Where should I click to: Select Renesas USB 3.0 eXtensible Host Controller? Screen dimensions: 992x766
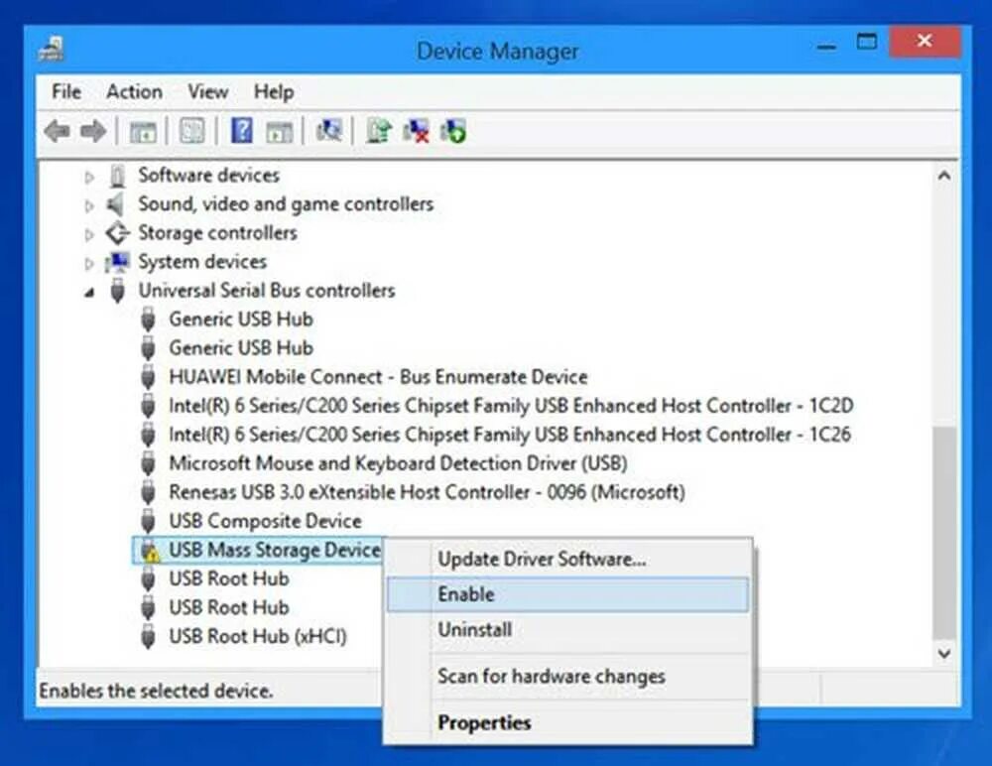[427, 492]
